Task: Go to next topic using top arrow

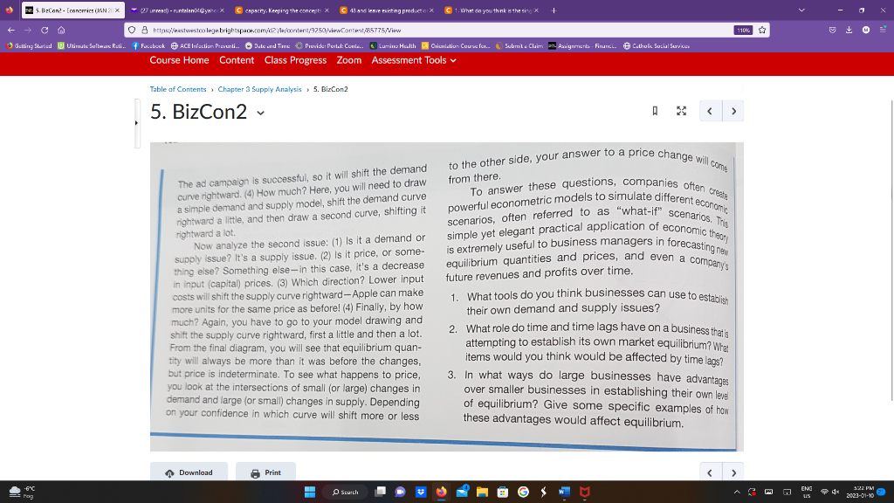Action: [733, 111]
